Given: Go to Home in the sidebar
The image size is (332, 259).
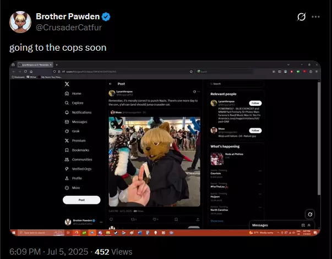Looking at the screenshot, I should pos(73,94).
